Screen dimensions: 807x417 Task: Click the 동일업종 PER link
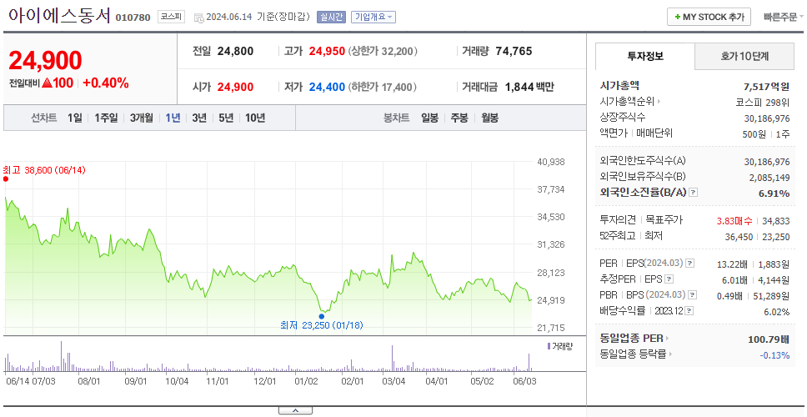tap(631, 339)
